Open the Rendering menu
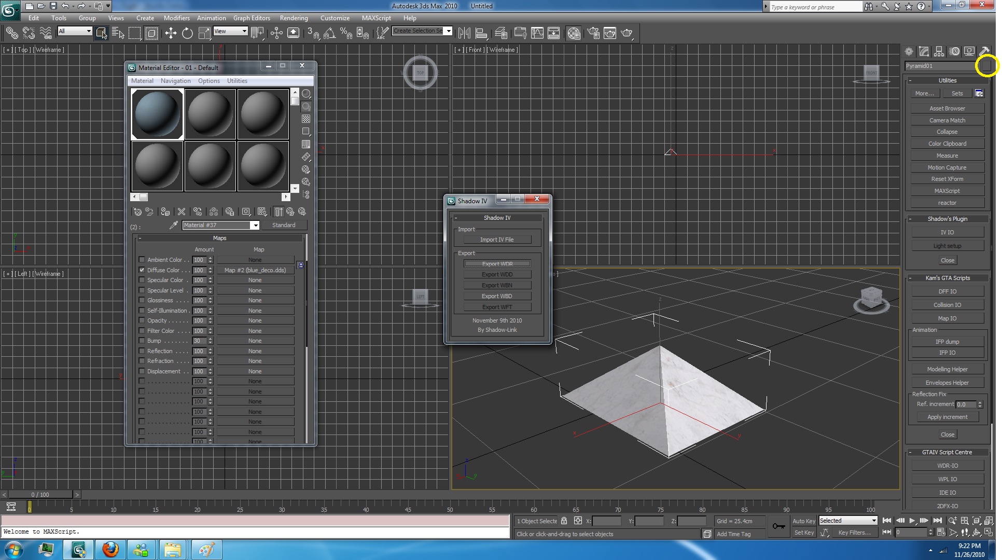 [x=294, y=18]
